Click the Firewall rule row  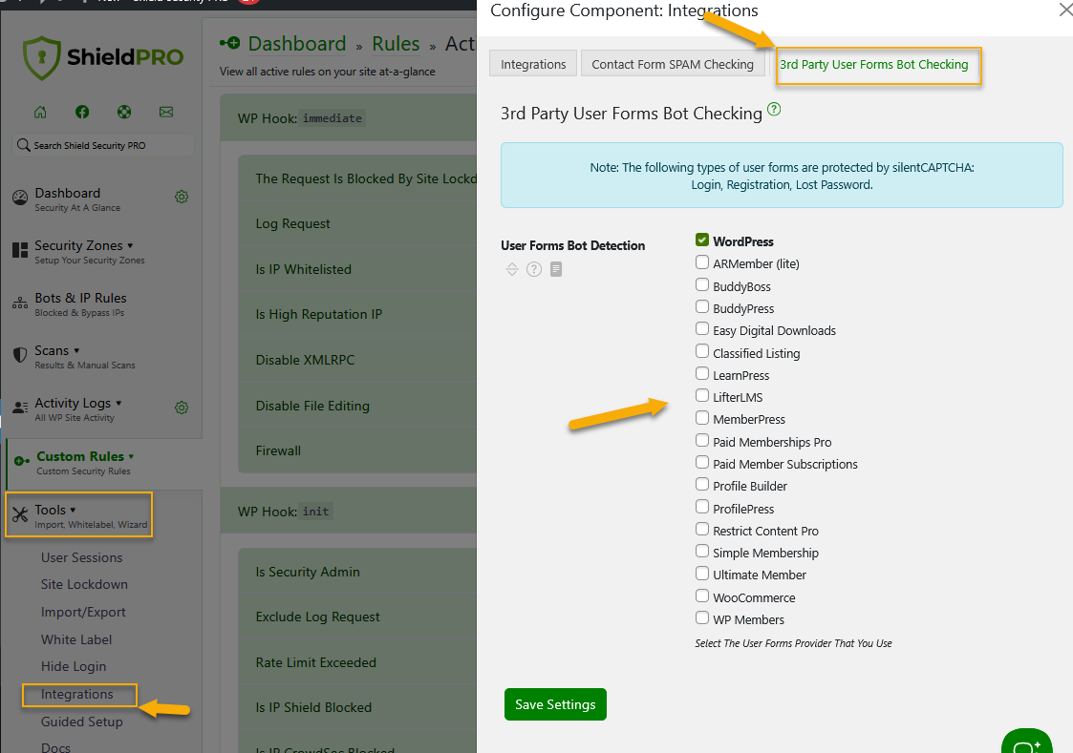tap(357, 451)
